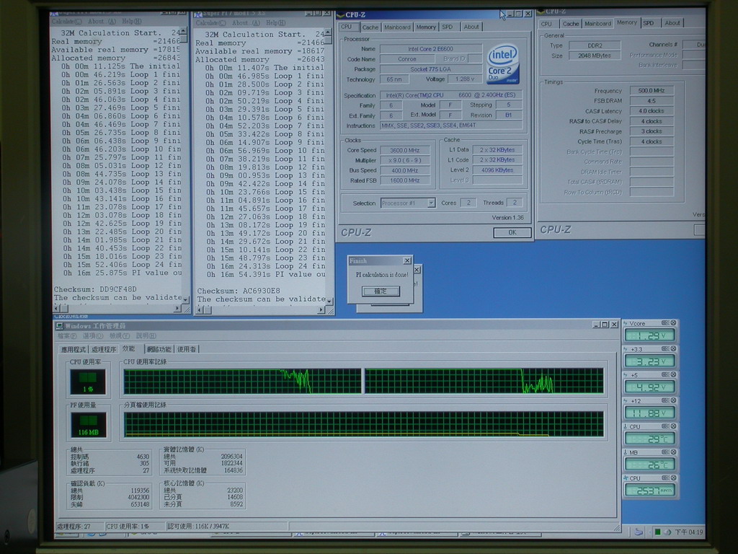Image resolution: width=738 pixels, height=554 pixels.
Task: Click the CPU usage history graph
Action: click(363, 381)
